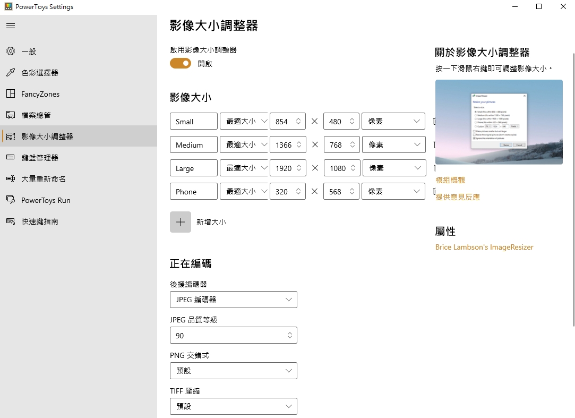The image size is (575, 418).
Task: Click the 大量重新命名 icon
Action: pos(11,179)
